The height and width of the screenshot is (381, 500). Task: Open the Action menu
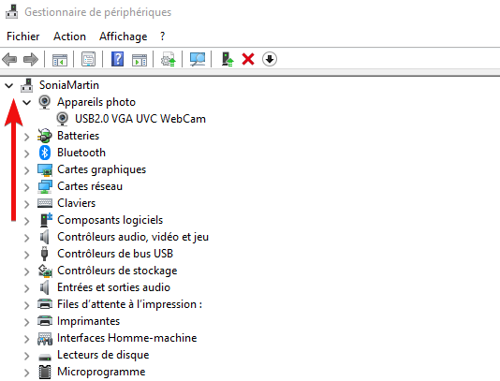69,37
